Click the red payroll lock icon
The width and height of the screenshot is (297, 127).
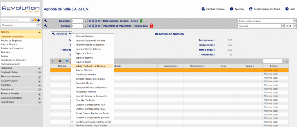(151, 26)
